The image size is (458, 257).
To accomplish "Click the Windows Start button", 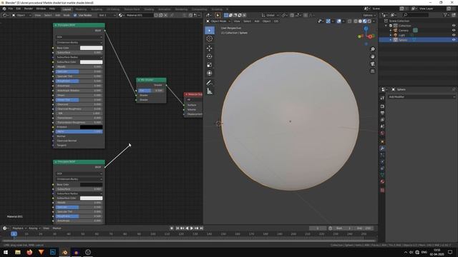I will point(6,252).
